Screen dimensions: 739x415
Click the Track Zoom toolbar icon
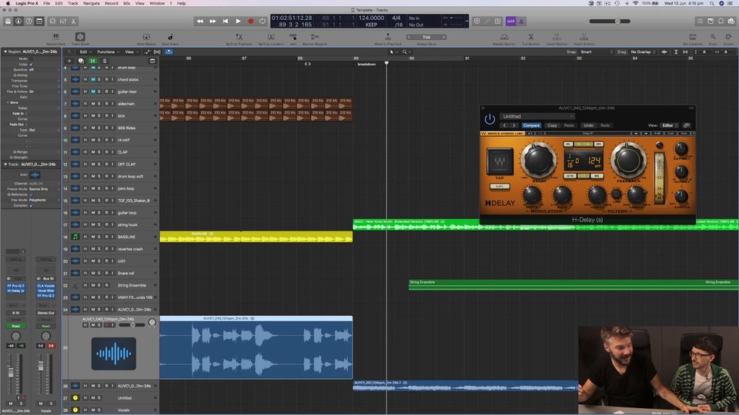pyautogui.click(x=80, y=37)
